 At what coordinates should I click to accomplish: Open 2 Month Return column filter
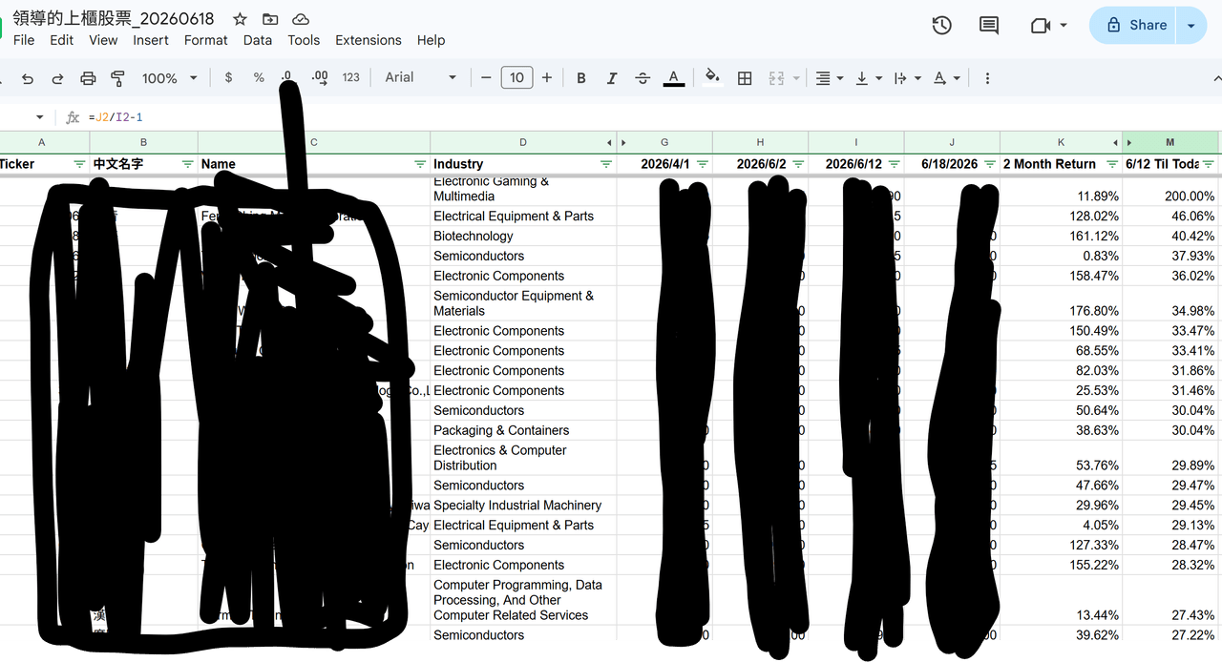point(1112,164)
